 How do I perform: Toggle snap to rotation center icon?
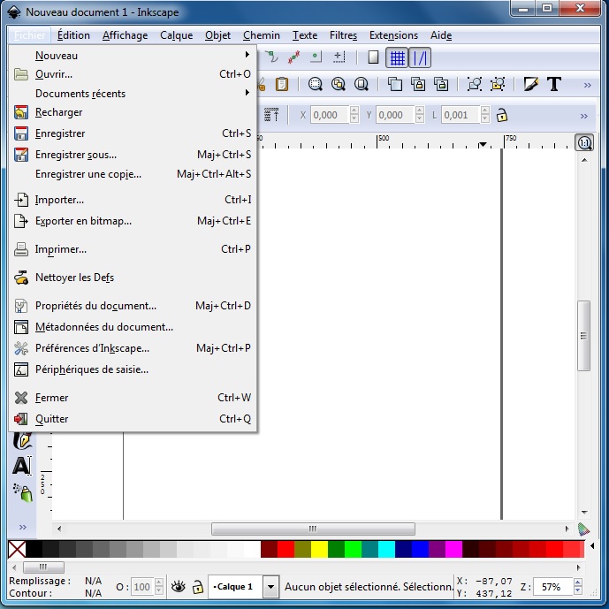(x=339, y=57)
